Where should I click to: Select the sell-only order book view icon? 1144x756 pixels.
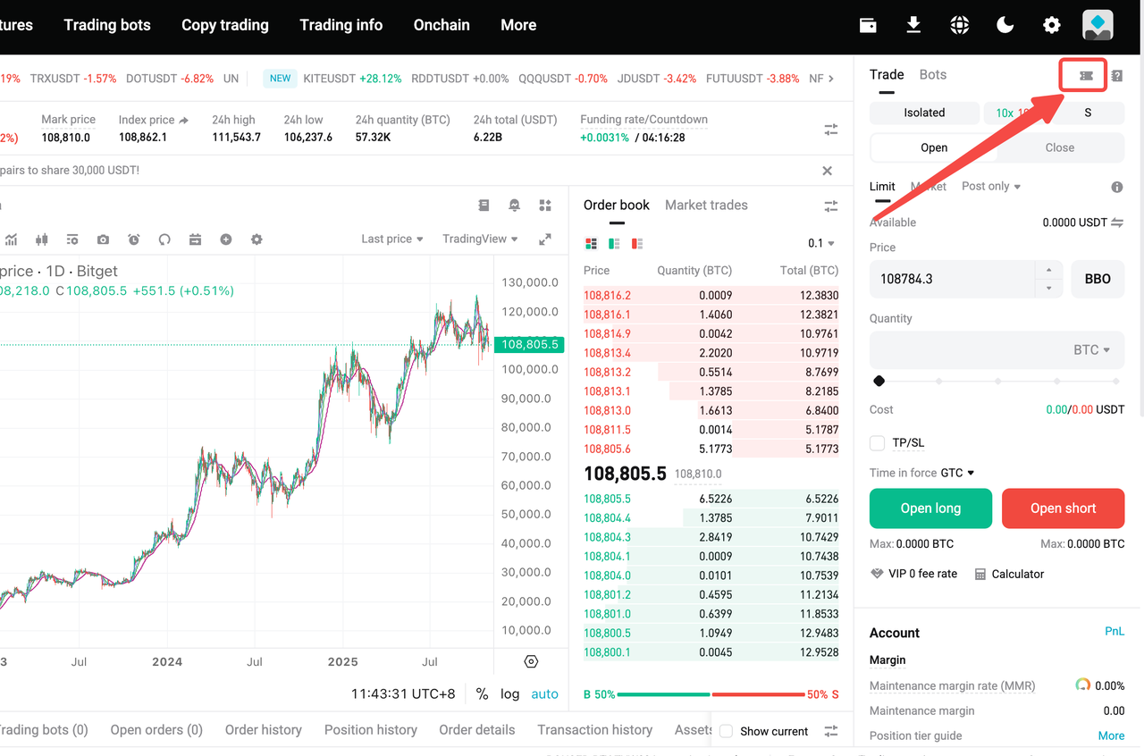coord(635,243)
